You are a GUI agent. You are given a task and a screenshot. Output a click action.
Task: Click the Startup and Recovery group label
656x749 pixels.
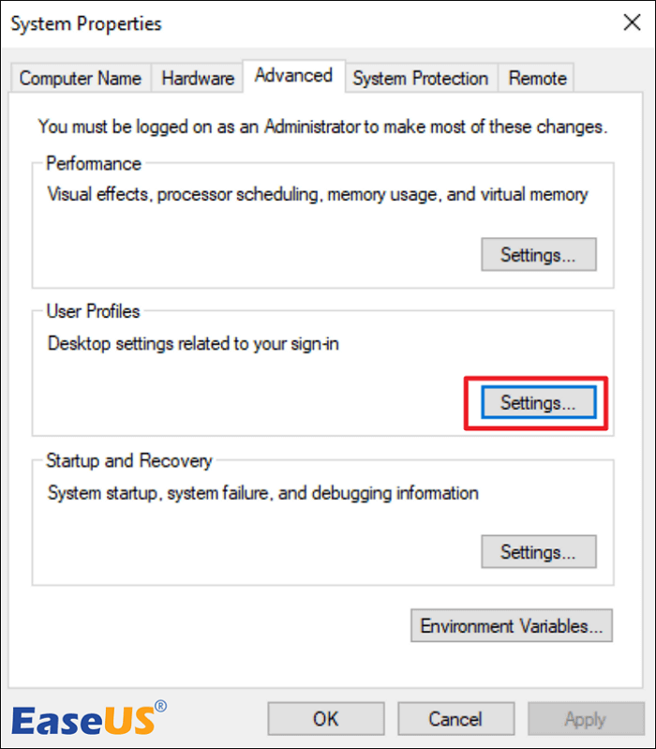[129, 460]
